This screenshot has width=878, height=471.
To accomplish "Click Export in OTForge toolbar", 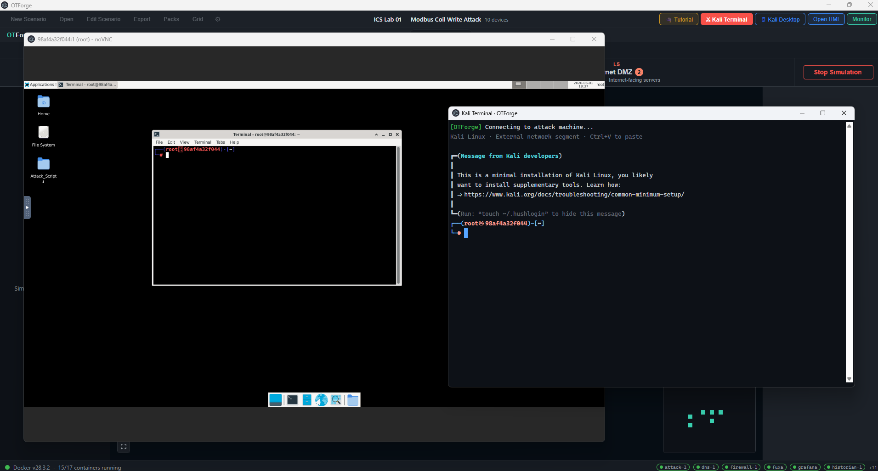I will pos(142,19).
